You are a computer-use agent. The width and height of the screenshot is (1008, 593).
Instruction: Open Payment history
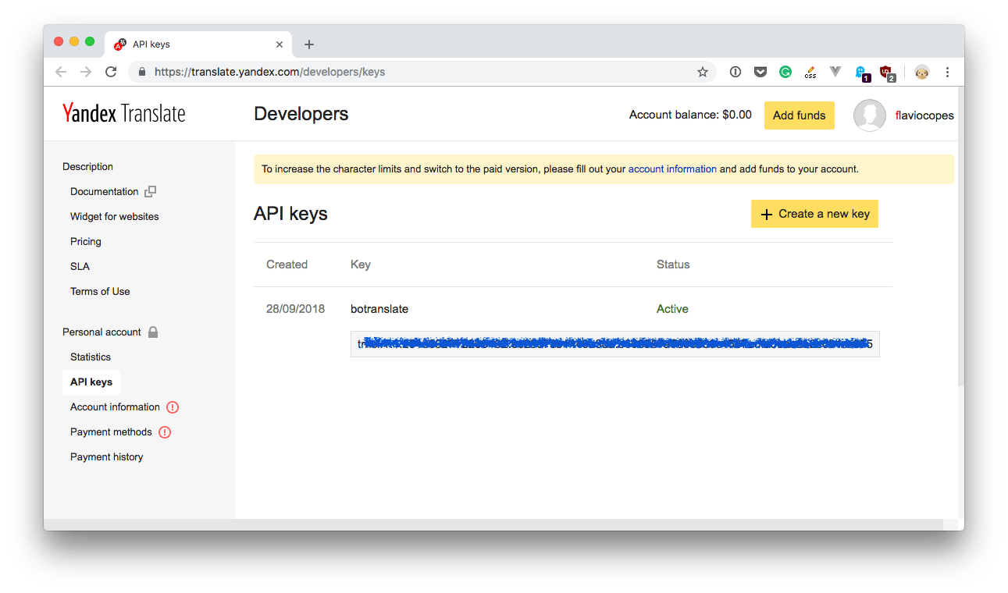pyautogui.click(x=106, y=456)
